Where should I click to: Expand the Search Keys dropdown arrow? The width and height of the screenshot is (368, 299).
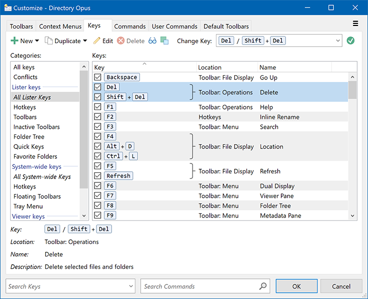click(x=131, y=286)
